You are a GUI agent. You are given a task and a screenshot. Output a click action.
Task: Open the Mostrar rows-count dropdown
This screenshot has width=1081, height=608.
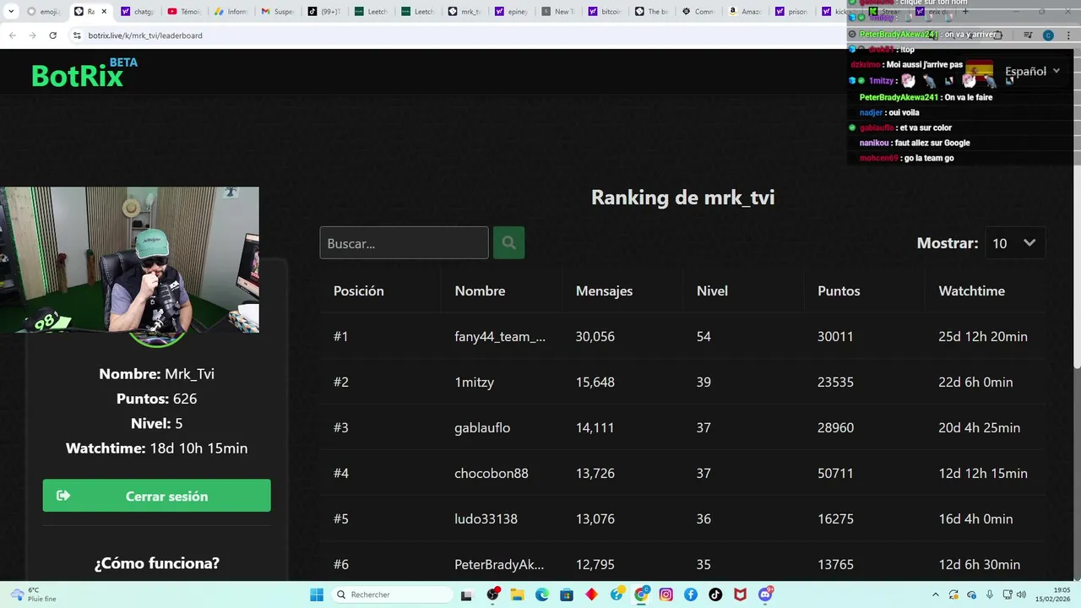pos(1015,243)
